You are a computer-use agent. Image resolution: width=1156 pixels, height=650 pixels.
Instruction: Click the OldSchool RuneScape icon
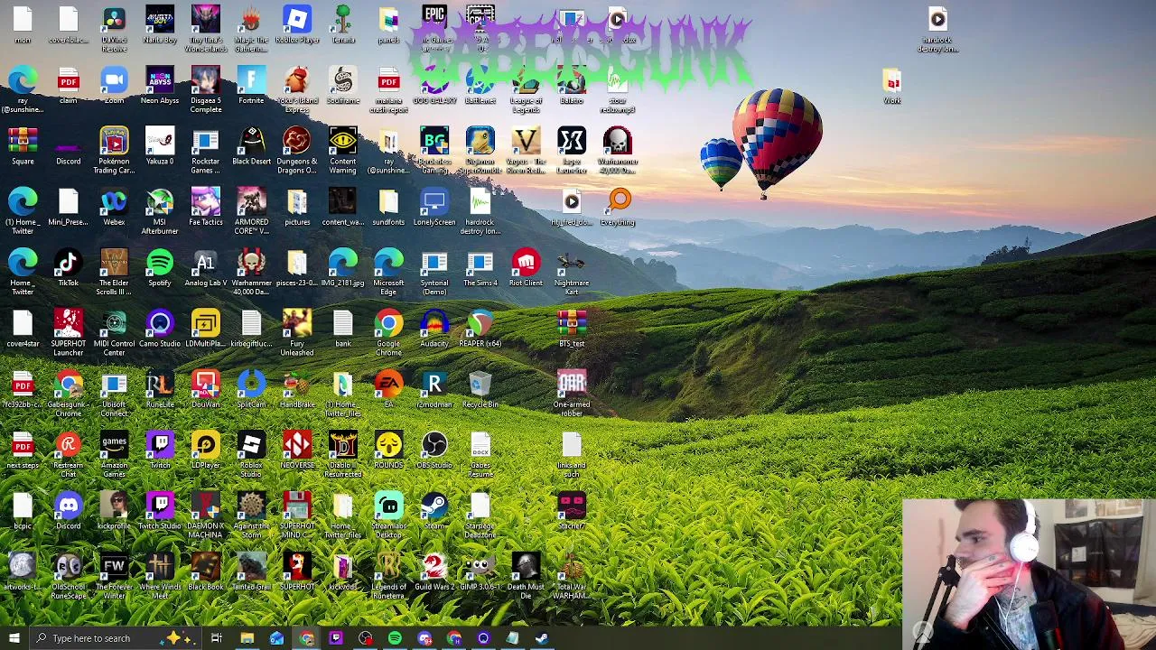point(69,577)
